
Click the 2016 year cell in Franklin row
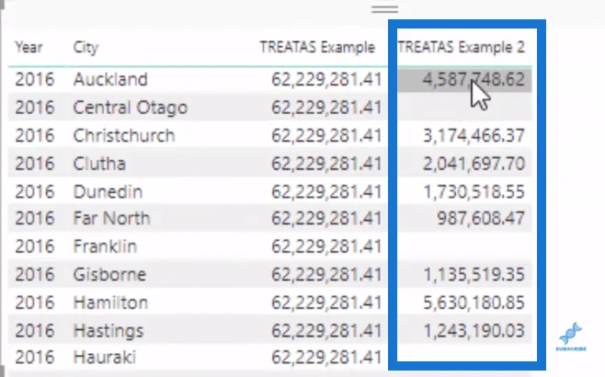point(35,246)
